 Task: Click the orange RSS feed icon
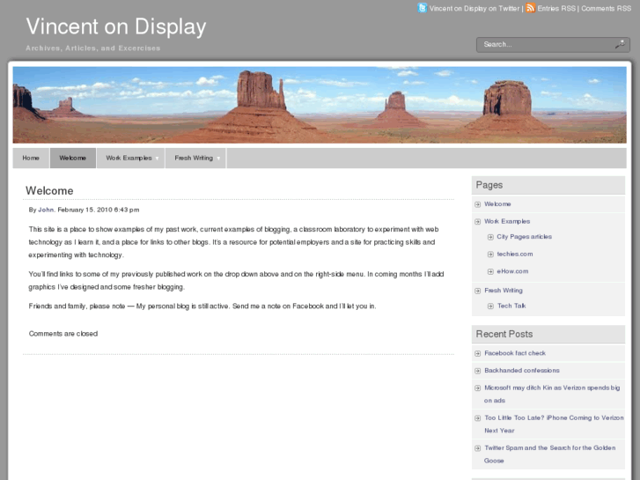coord(530,8)
